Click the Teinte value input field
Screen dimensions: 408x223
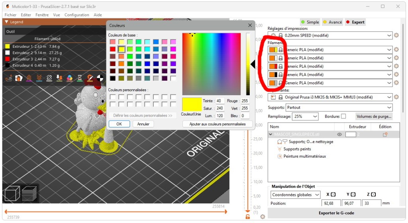coord(220,101)
